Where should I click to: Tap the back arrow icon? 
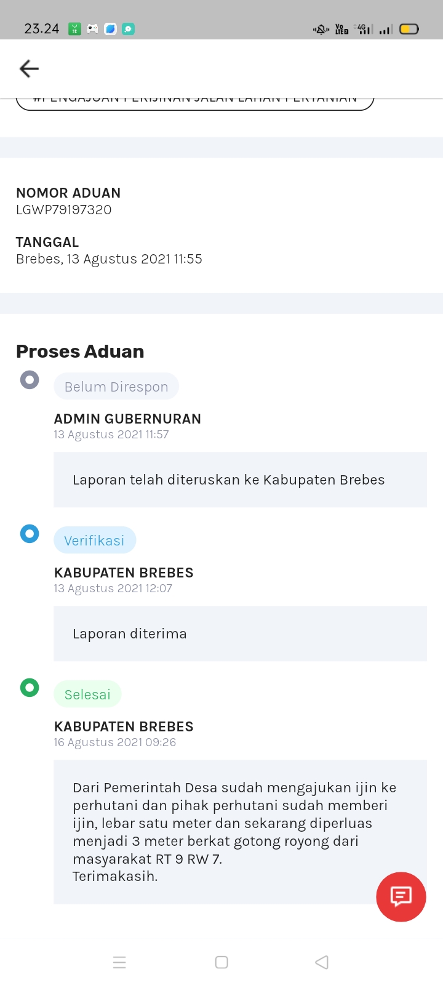tap(29, 68)
